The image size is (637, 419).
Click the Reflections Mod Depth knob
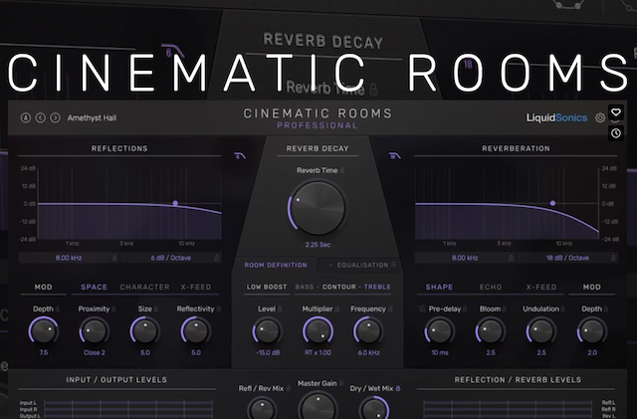click(44, 330)
